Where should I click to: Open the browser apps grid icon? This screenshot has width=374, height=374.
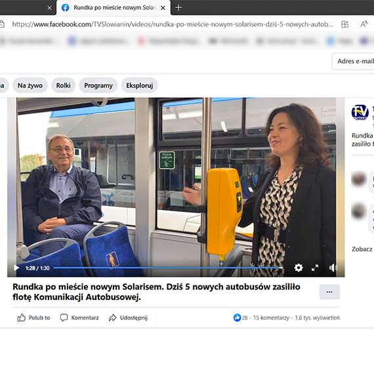(344, 24)
